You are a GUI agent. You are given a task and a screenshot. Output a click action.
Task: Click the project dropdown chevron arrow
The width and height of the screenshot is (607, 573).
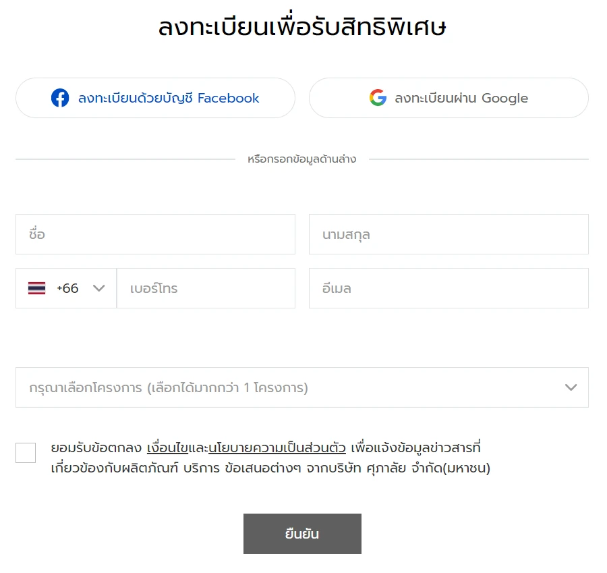(x=571, y=387)
